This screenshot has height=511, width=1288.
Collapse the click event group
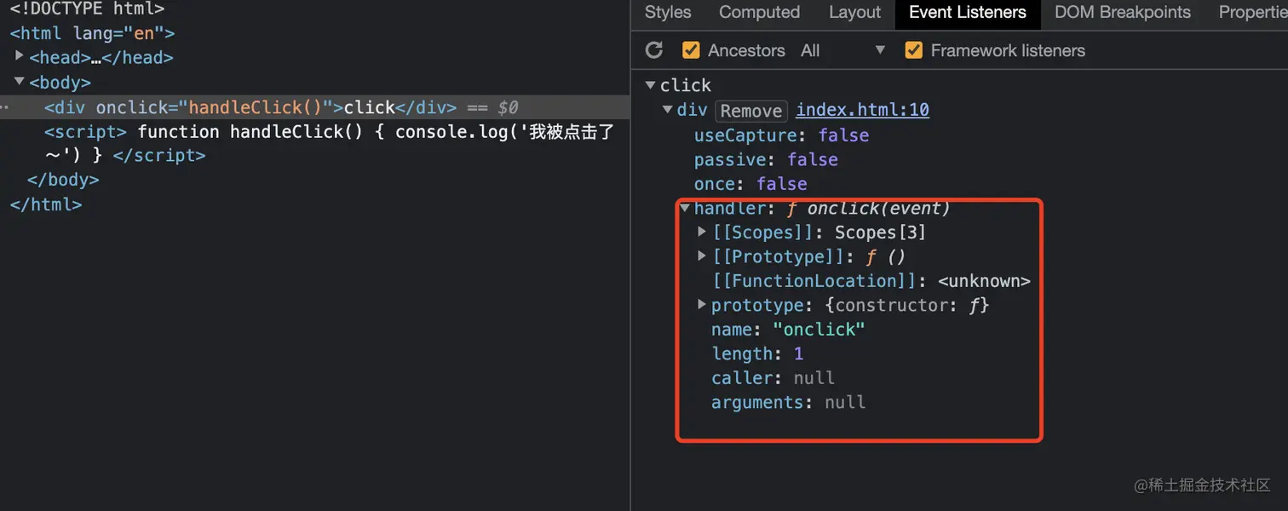[x=651, y=85]
